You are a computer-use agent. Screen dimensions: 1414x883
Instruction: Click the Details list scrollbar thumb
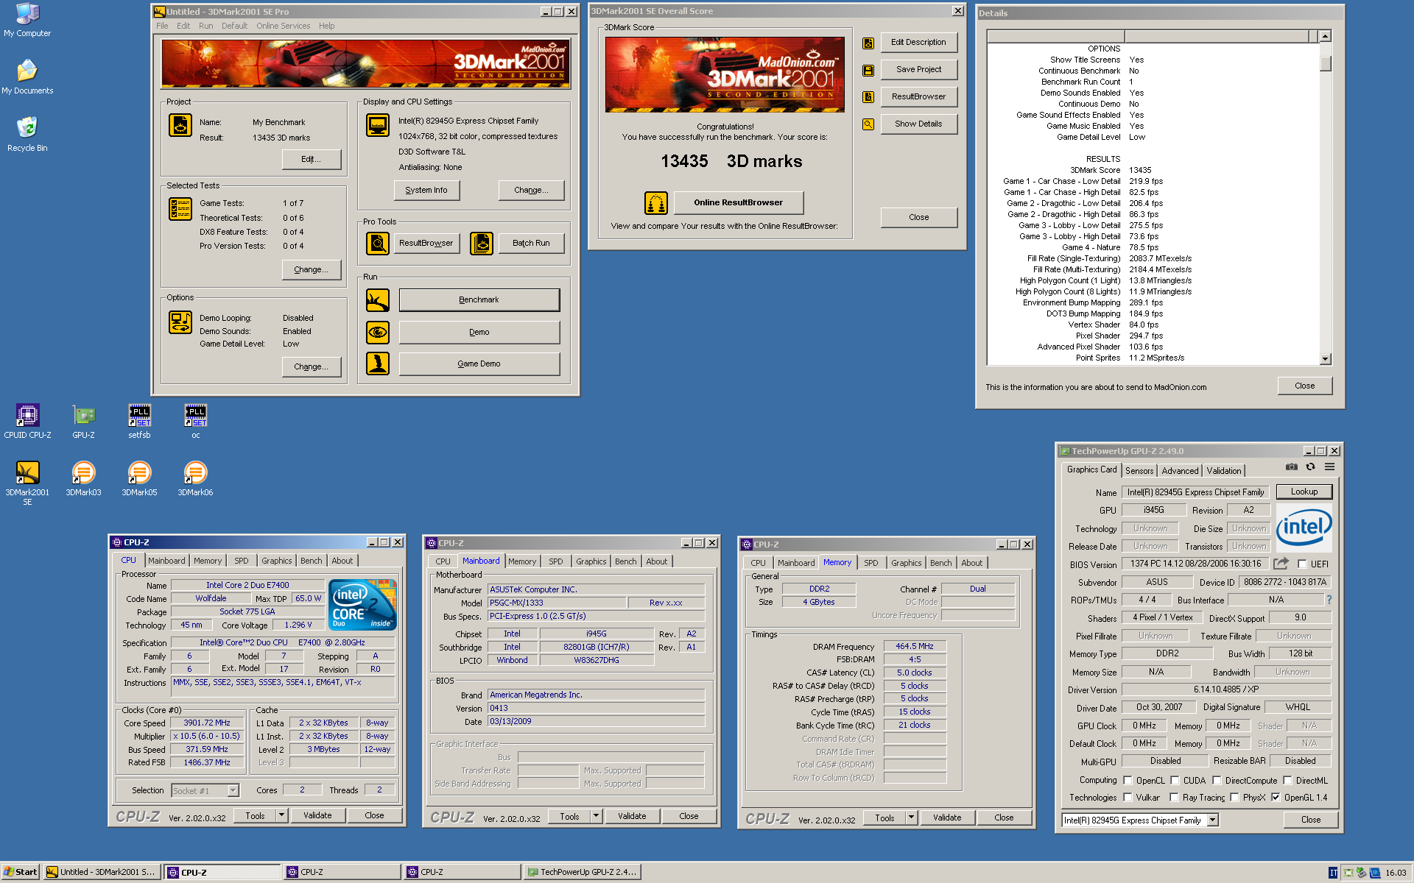(x=1325, y=63)
